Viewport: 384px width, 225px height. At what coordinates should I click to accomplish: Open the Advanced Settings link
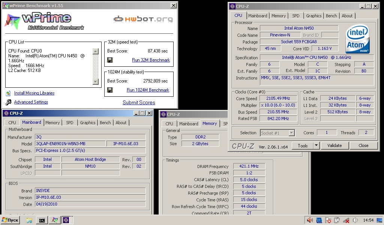[31, 102]
